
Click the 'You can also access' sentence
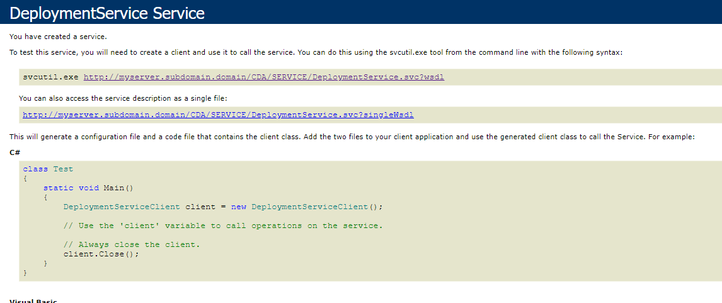(122, 98)
